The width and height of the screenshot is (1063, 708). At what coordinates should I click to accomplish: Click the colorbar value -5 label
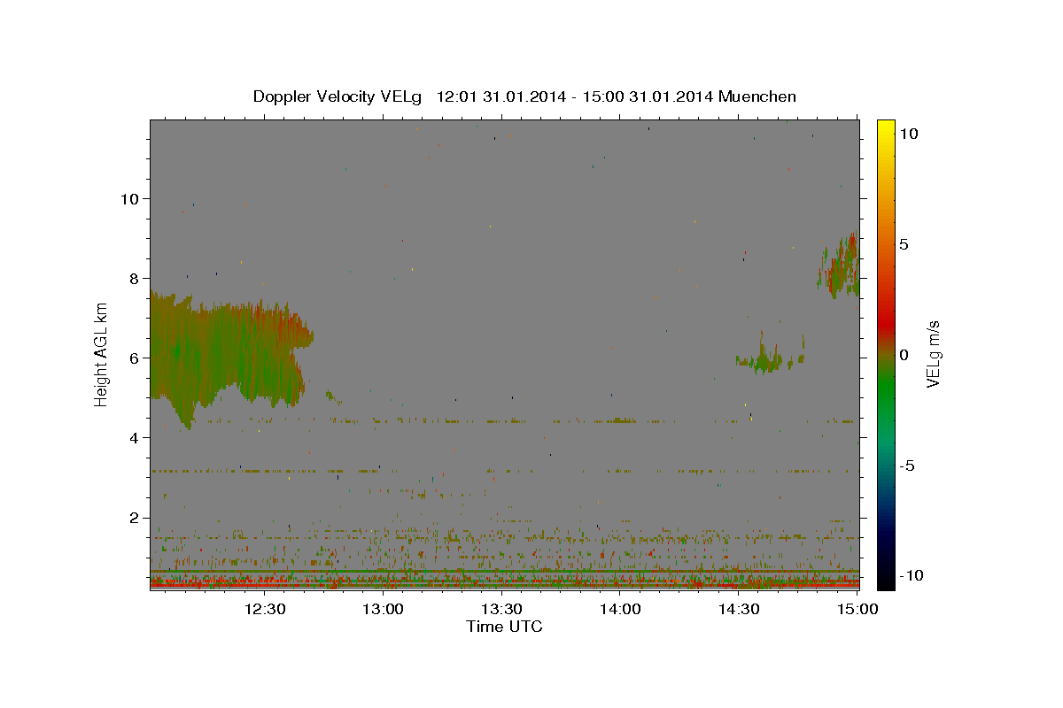point(906,466)
